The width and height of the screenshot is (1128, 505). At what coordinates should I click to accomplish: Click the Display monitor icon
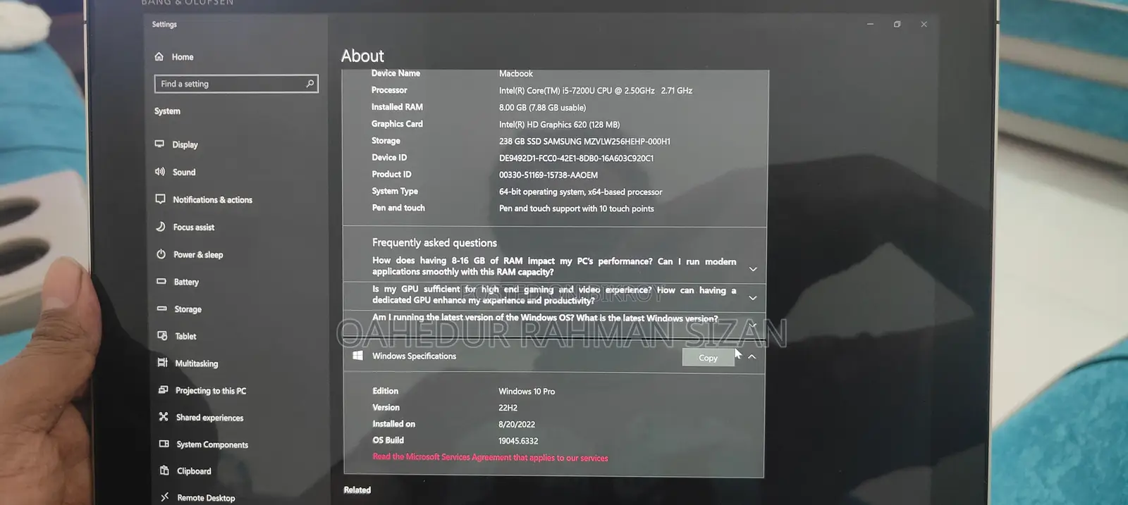pyautogui.click(x=160, y=144)
